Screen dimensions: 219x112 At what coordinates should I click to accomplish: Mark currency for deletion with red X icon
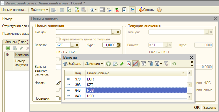[x=129, y=64]
